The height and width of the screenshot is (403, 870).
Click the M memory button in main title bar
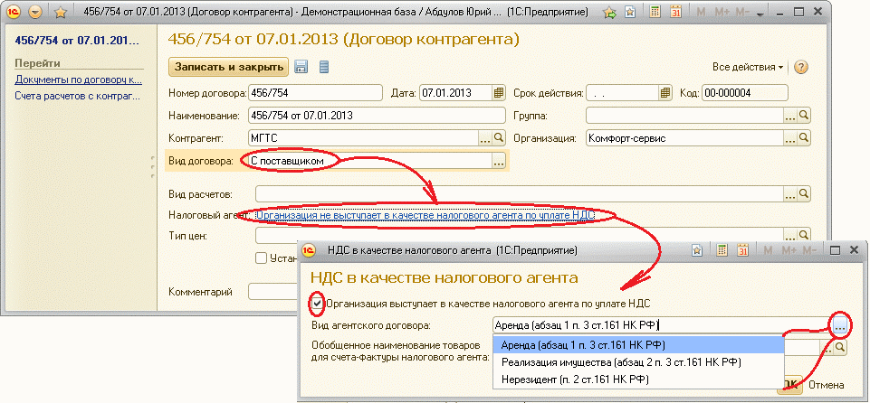(701, 12)
